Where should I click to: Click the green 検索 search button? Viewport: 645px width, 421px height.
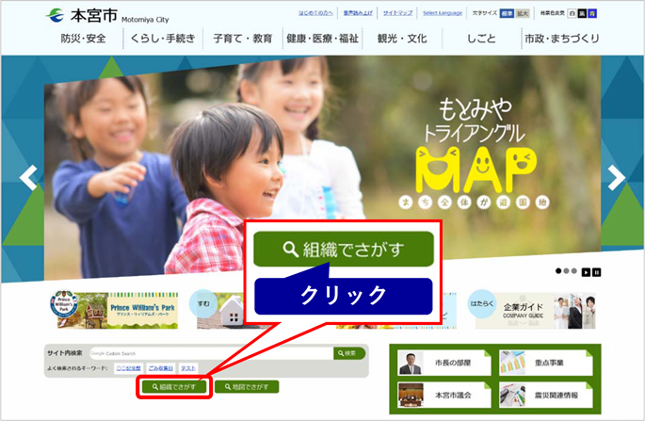348,353
